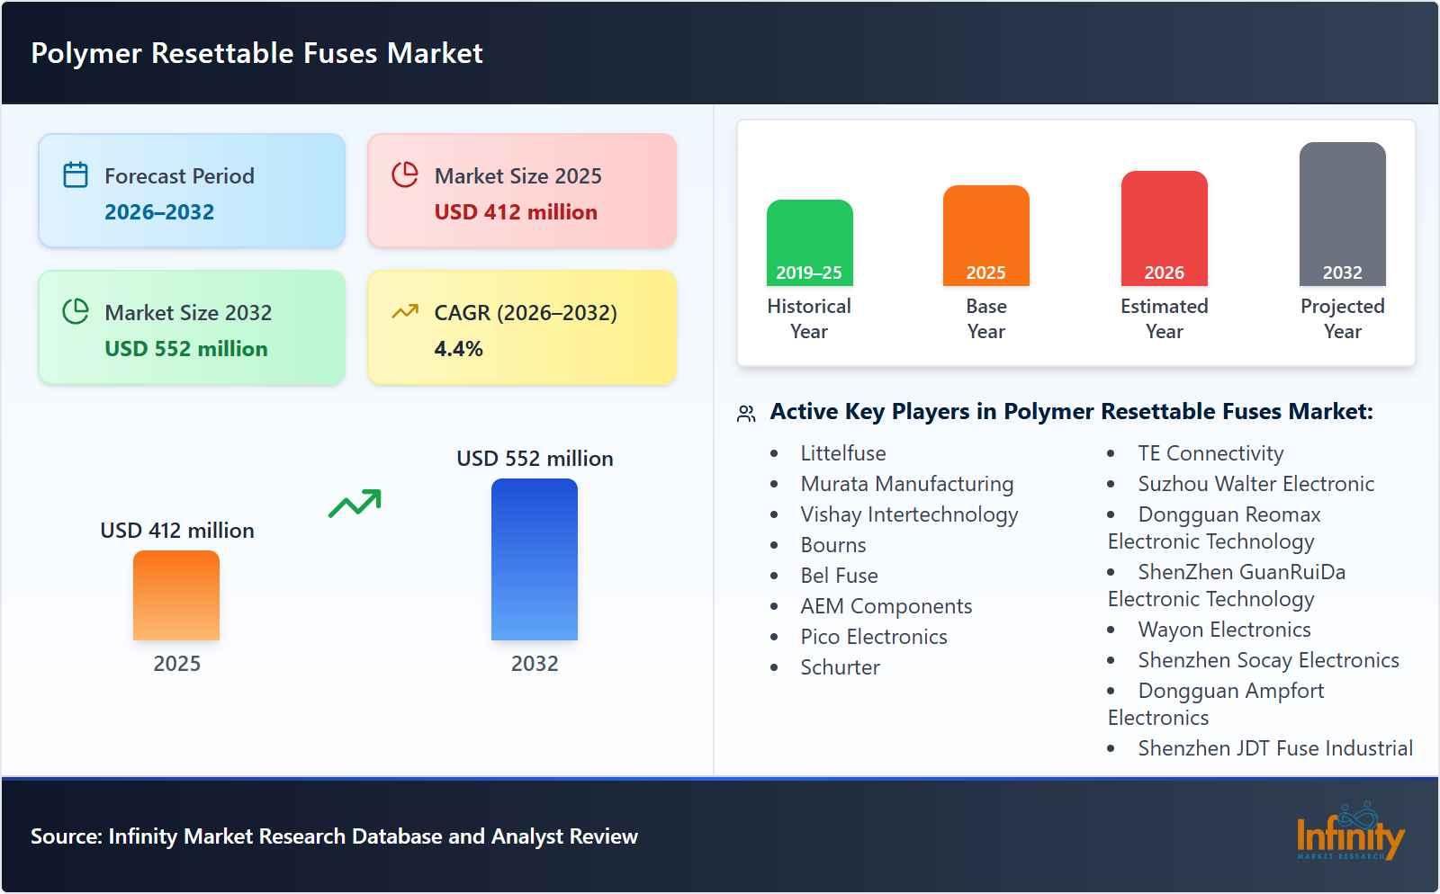Image resolution: width=1440 pixels, height=894 pixels.
Task: Click the 'USD 552 million' label above blue bar
Action: click(535, 459)
